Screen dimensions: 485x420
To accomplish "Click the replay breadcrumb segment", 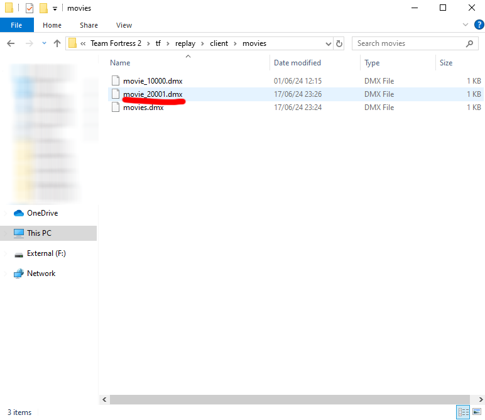I will 185,43.
